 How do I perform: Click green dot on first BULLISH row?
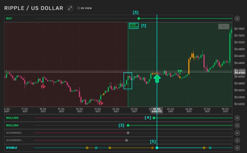[x=154, y=118]
